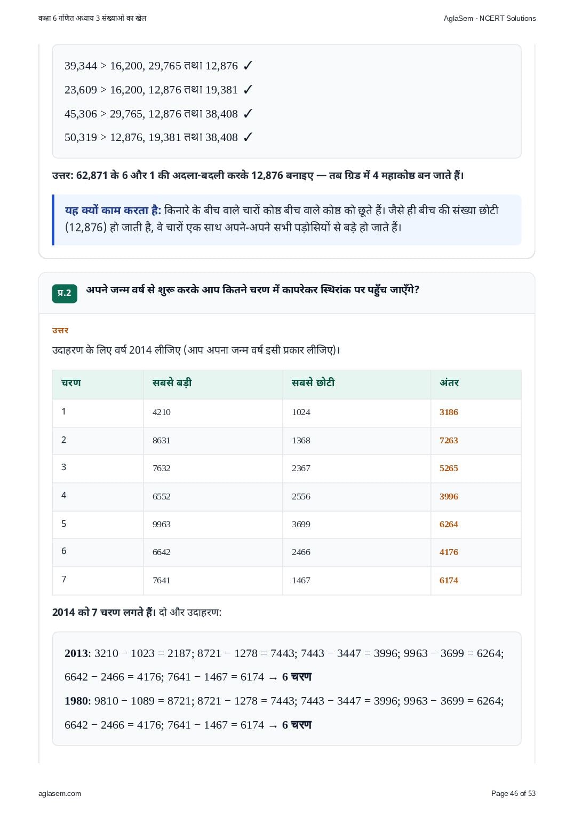Click the bold 1980 example label
The width and height of the screenshot is (574, 813).
(x=77, y=701)
